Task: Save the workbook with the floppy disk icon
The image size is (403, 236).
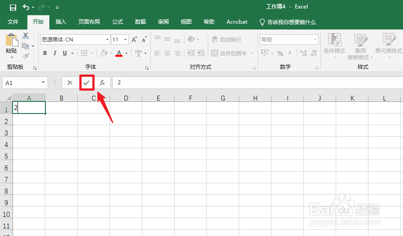Action: pyautogui.click(x=13, y=8)
